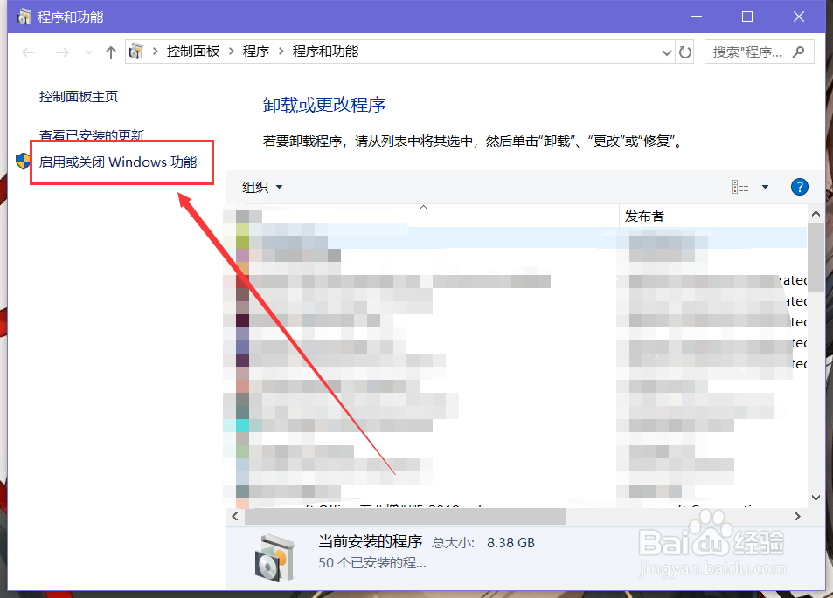This screenshot has width=833, height=598.
Task: Open Help via the blue question mark icon
Action: 799,186
